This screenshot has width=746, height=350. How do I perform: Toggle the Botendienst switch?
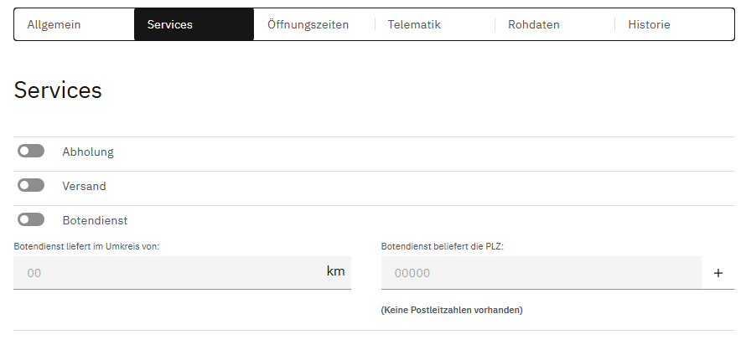[31, 219]
